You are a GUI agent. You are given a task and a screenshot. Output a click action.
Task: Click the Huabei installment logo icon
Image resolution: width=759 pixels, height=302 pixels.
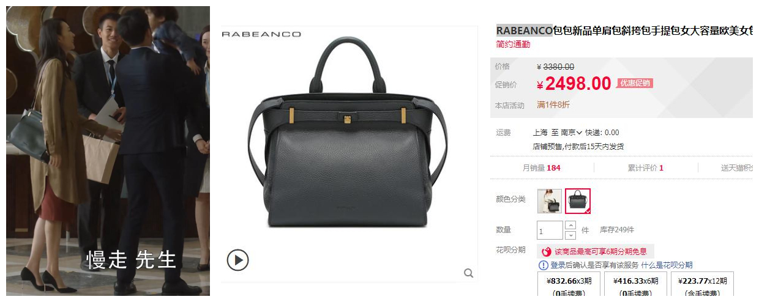[547, 251]
